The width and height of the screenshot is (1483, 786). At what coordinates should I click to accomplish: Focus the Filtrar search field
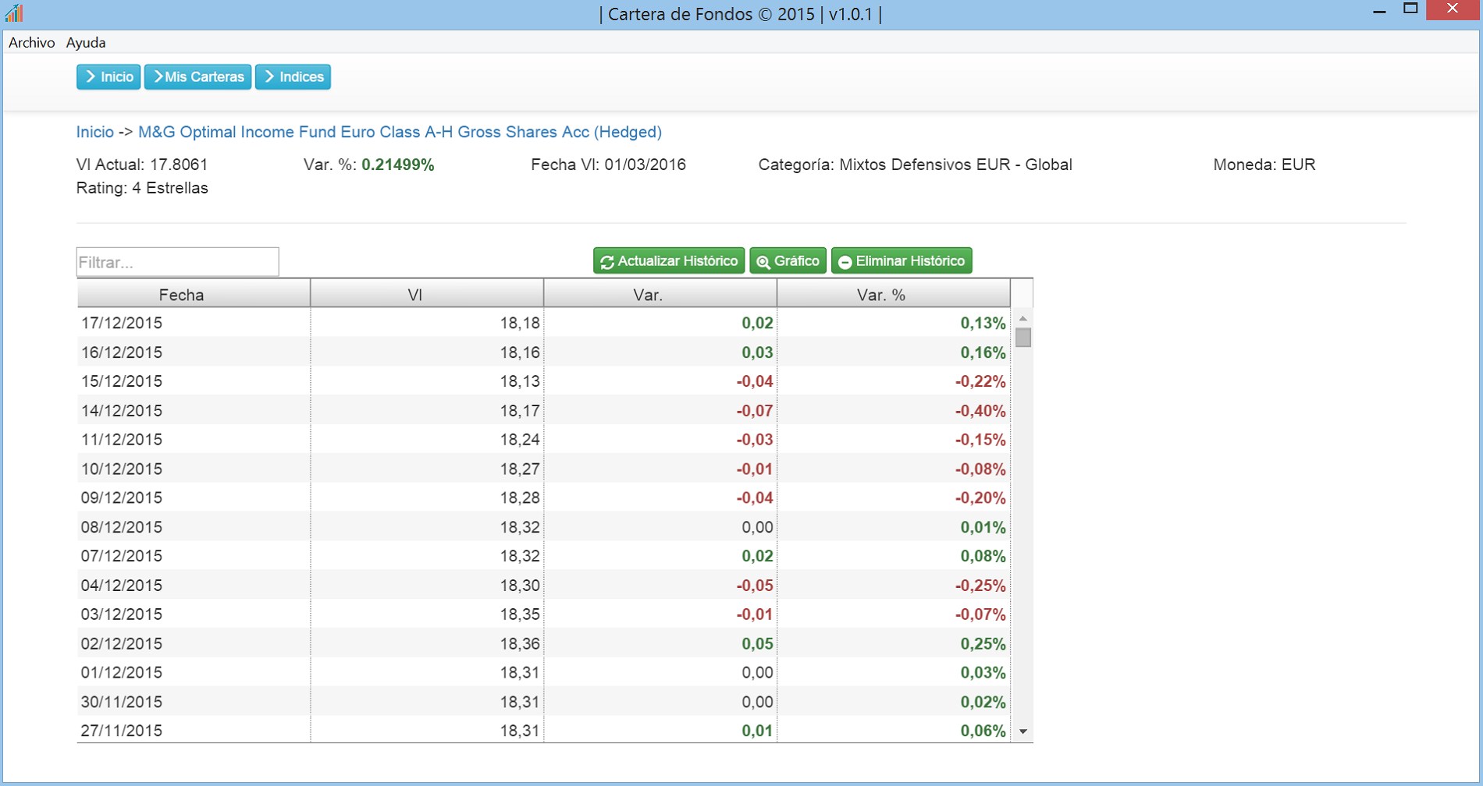coord(177,262)
